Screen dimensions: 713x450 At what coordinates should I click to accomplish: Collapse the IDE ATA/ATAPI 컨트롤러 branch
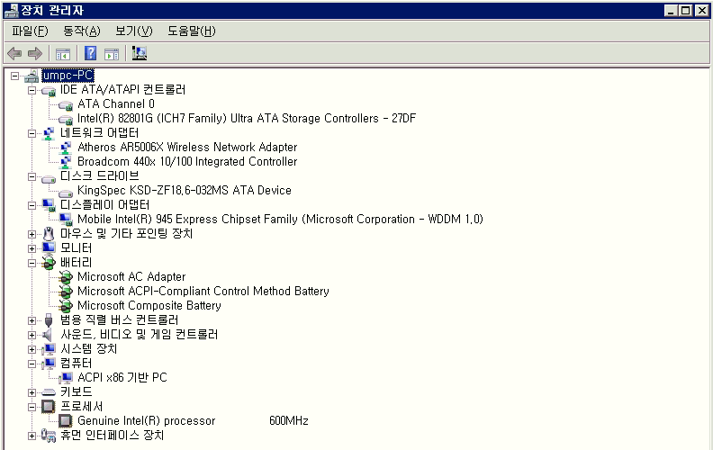32,91
